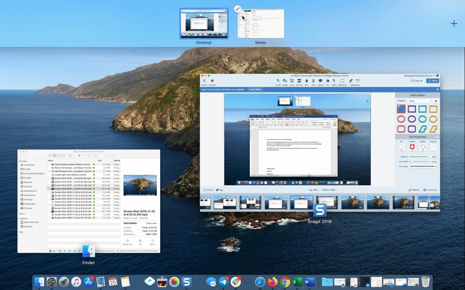
Task: Select the Cut Out tool
Action: [x=299, y=81]
